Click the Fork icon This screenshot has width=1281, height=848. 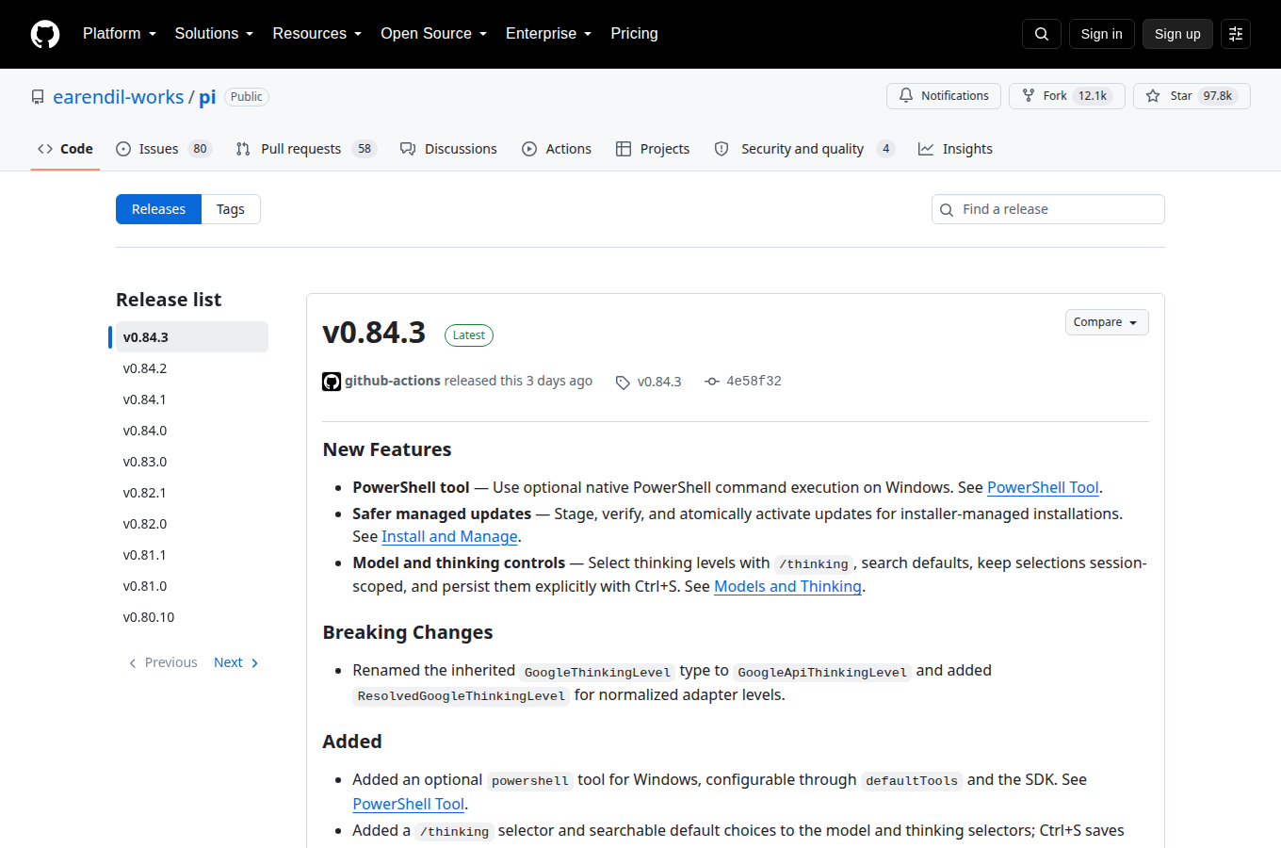coord(1029,96)
